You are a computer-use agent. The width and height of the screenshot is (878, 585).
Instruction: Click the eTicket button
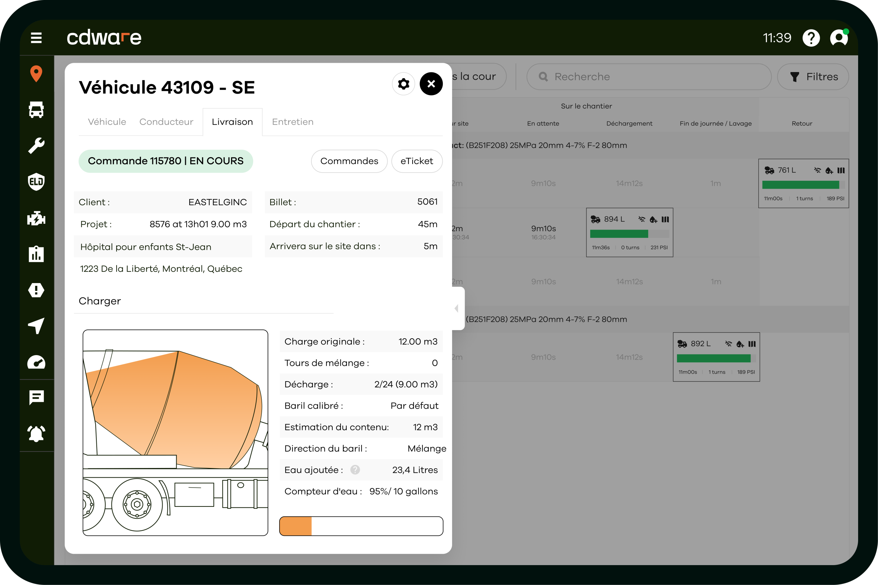coord(416,161)
